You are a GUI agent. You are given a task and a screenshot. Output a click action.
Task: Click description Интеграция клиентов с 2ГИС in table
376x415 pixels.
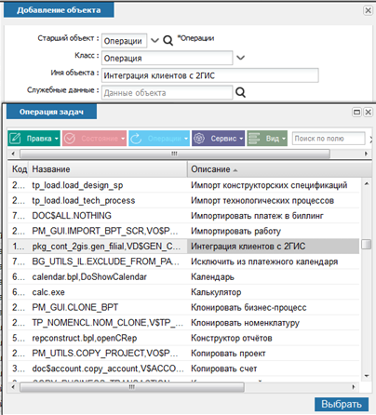point(248,247)
